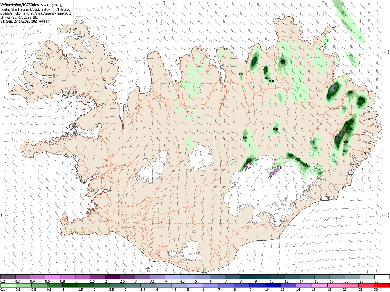This screenshot has width=390, height=292.
Task: Click the 0.1 tick label in the lower legend
Action: tap(2, 290)
